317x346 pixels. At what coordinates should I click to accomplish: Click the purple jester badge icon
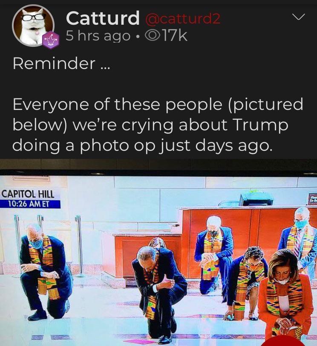click(x=51, y=40)
